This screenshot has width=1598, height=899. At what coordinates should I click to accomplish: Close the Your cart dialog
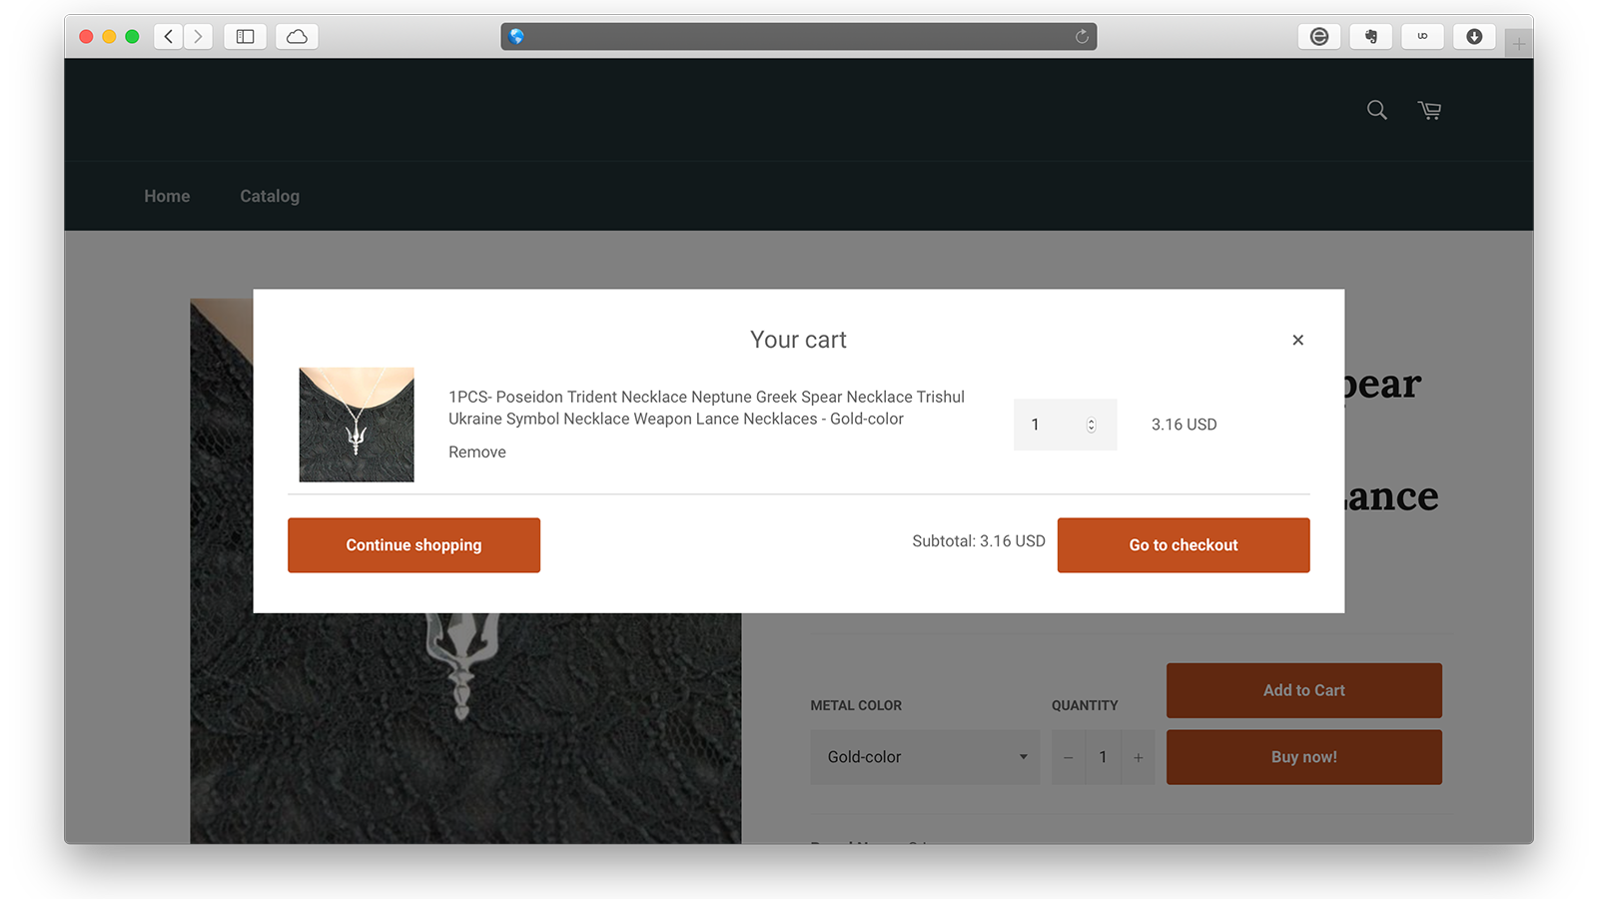tap(1297, 340)
